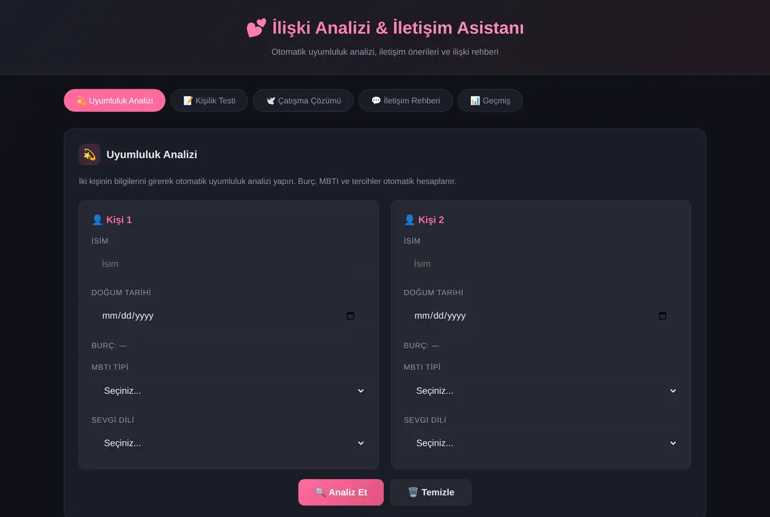Image resolution: width=770 pixels, height=517 pixels.
Task: Show the Geçmiş tab
Action: tap(490, 101)
